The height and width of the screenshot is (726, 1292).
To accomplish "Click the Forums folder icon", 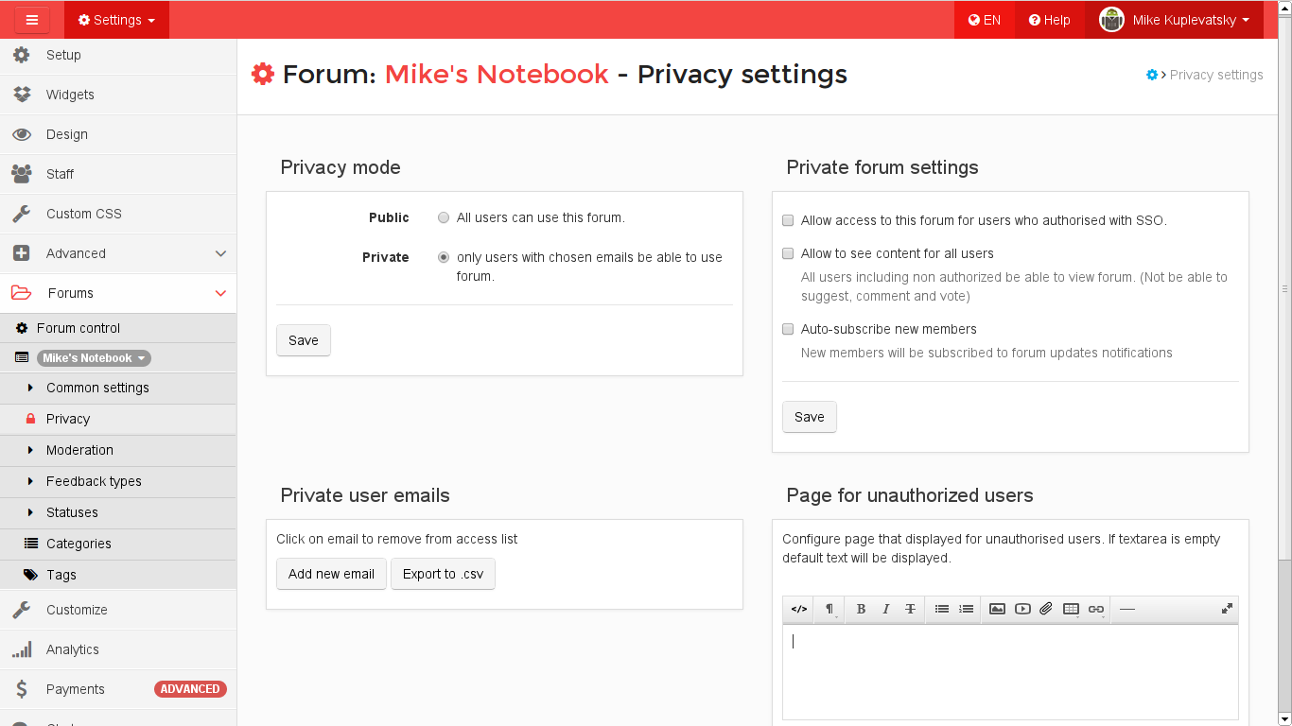I will (x=21, y=293).
